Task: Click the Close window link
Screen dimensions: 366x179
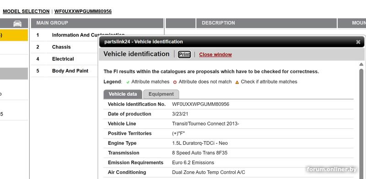Action: pos(215,54)
